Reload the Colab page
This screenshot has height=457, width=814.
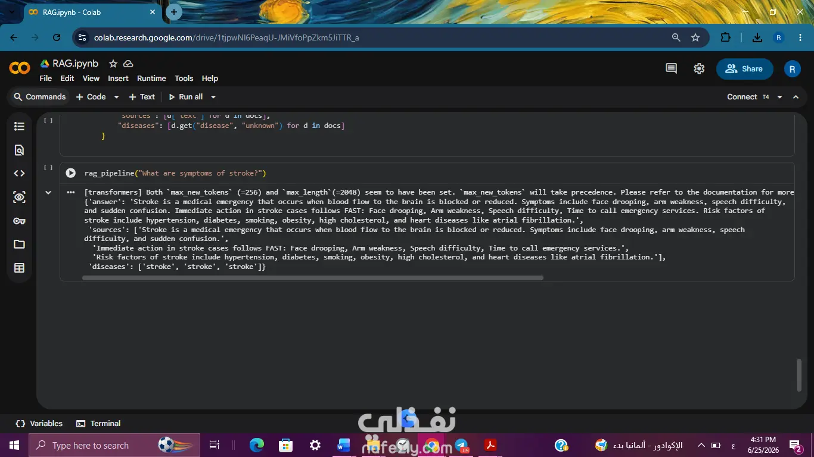pos(57,37)
